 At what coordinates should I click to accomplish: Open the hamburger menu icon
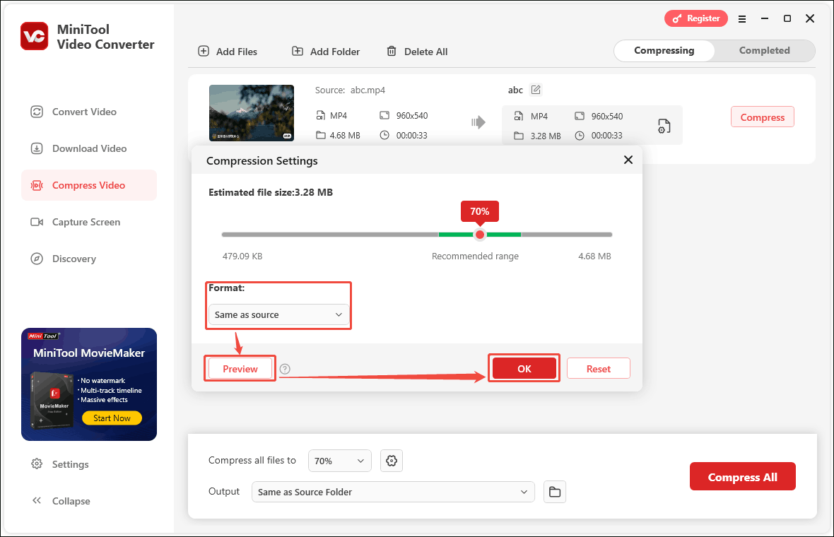click(742, 18)
